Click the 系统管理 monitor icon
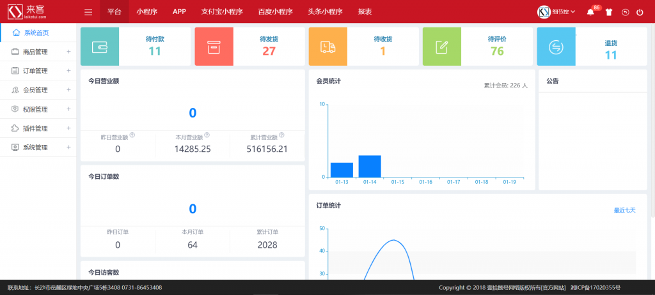 click(15, 147)
